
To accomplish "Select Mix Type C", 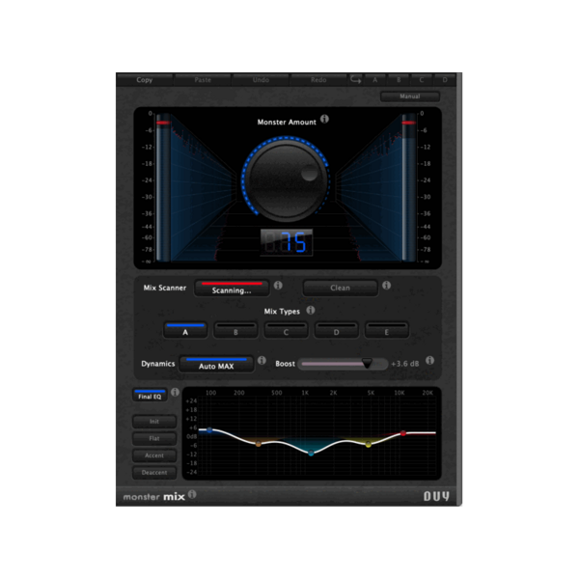I will coord(286,329).
